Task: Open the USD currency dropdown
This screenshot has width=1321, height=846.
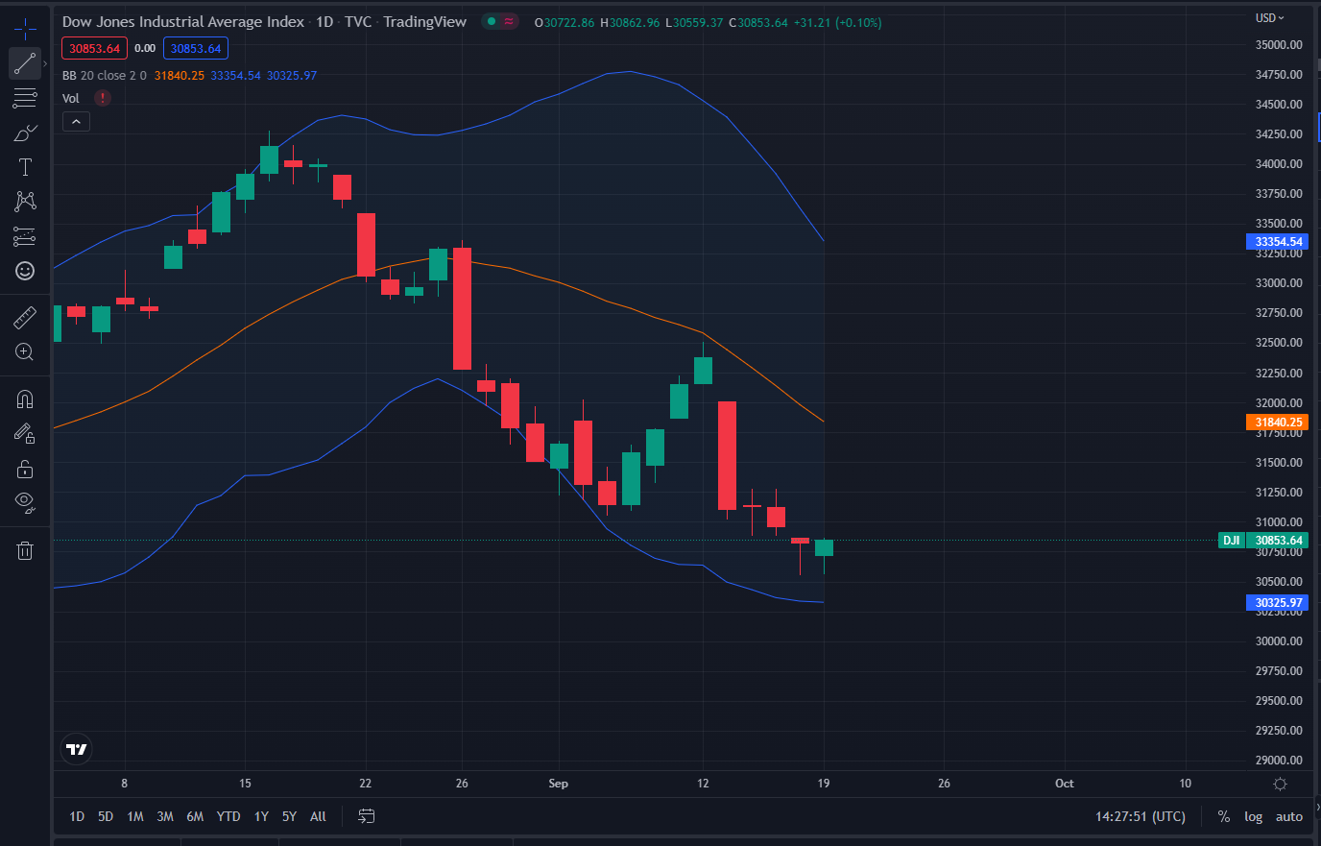Action: point(1269,18)
